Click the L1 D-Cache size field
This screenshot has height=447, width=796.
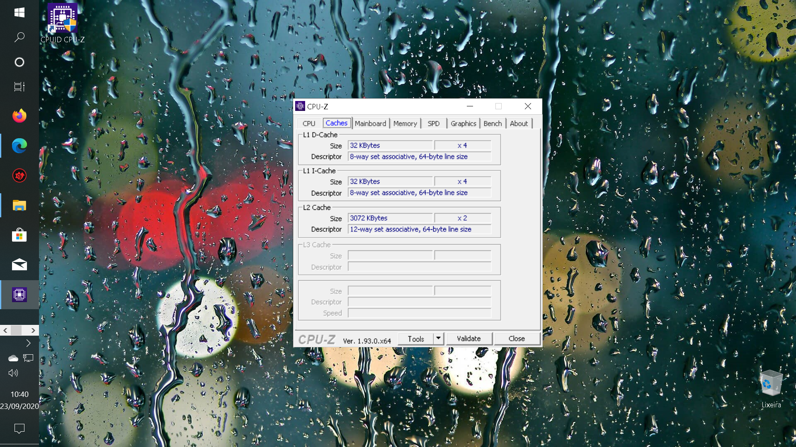tap(390, 145)
